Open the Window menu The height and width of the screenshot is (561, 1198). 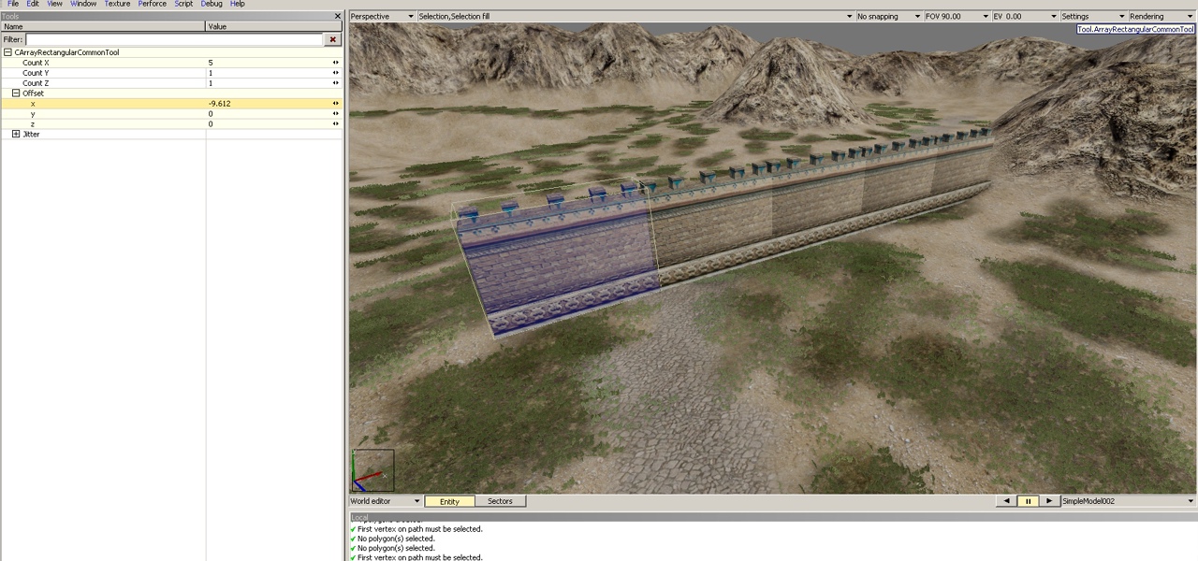coord(83,4)
